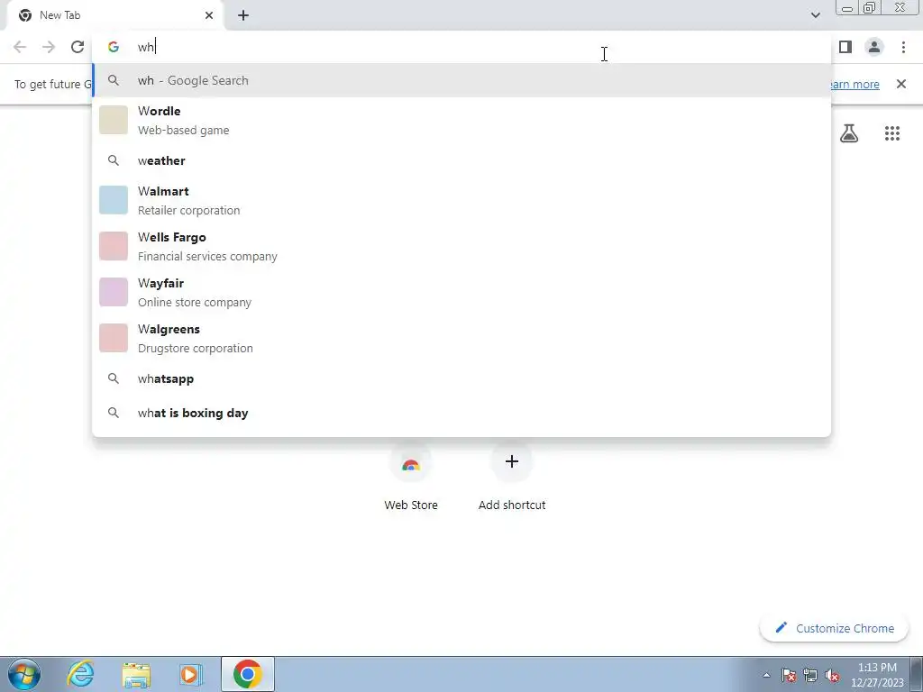
Task: Open the Chrome three-dot menu
Action: click(903, 47)
